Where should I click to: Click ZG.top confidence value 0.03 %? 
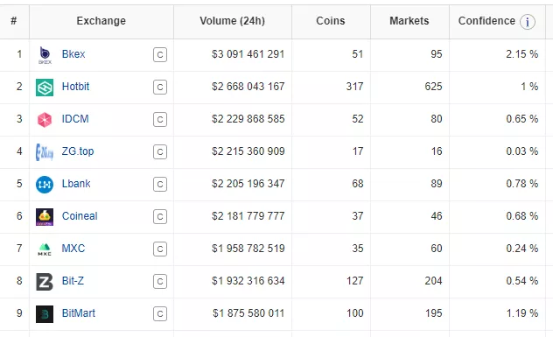pyautogui.click(x=522, y=151)
